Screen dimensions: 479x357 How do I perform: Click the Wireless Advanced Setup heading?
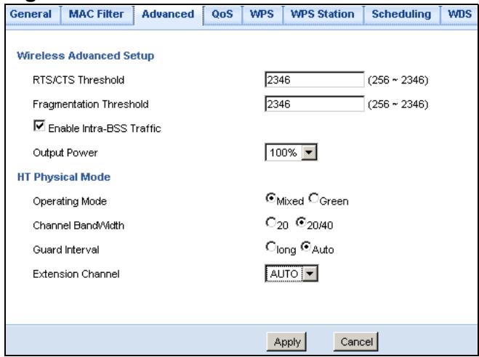[x=86, y=56]
